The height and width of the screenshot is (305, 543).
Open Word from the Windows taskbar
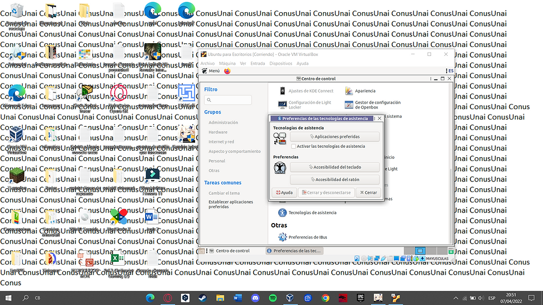click(238, 298)
